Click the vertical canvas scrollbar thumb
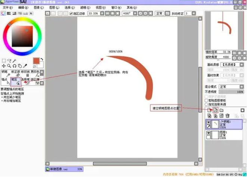Viewport: 247px width, 177px height. (x=200, y=89)
